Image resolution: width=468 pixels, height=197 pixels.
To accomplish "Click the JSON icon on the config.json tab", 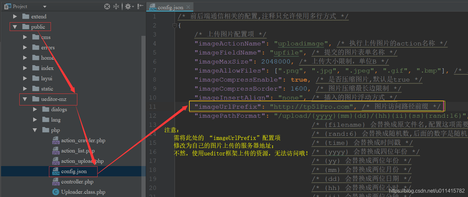I will [x=152, y=6].
